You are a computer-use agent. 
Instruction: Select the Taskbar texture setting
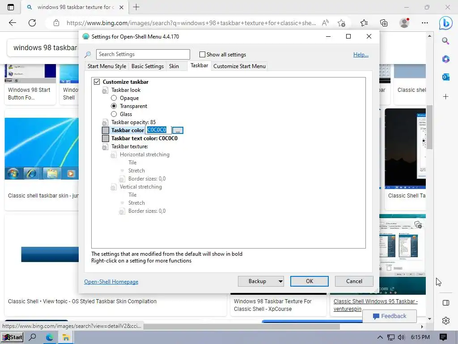click(129, 146)
